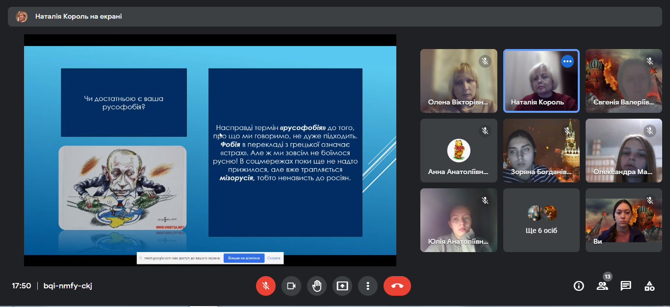Select Зоряна Богданівна video tile
670x307 pixels.
coord(541,151)
